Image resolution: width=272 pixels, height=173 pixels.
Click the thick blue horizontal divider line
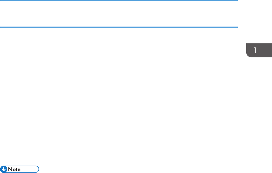click(x=119, y=27)
